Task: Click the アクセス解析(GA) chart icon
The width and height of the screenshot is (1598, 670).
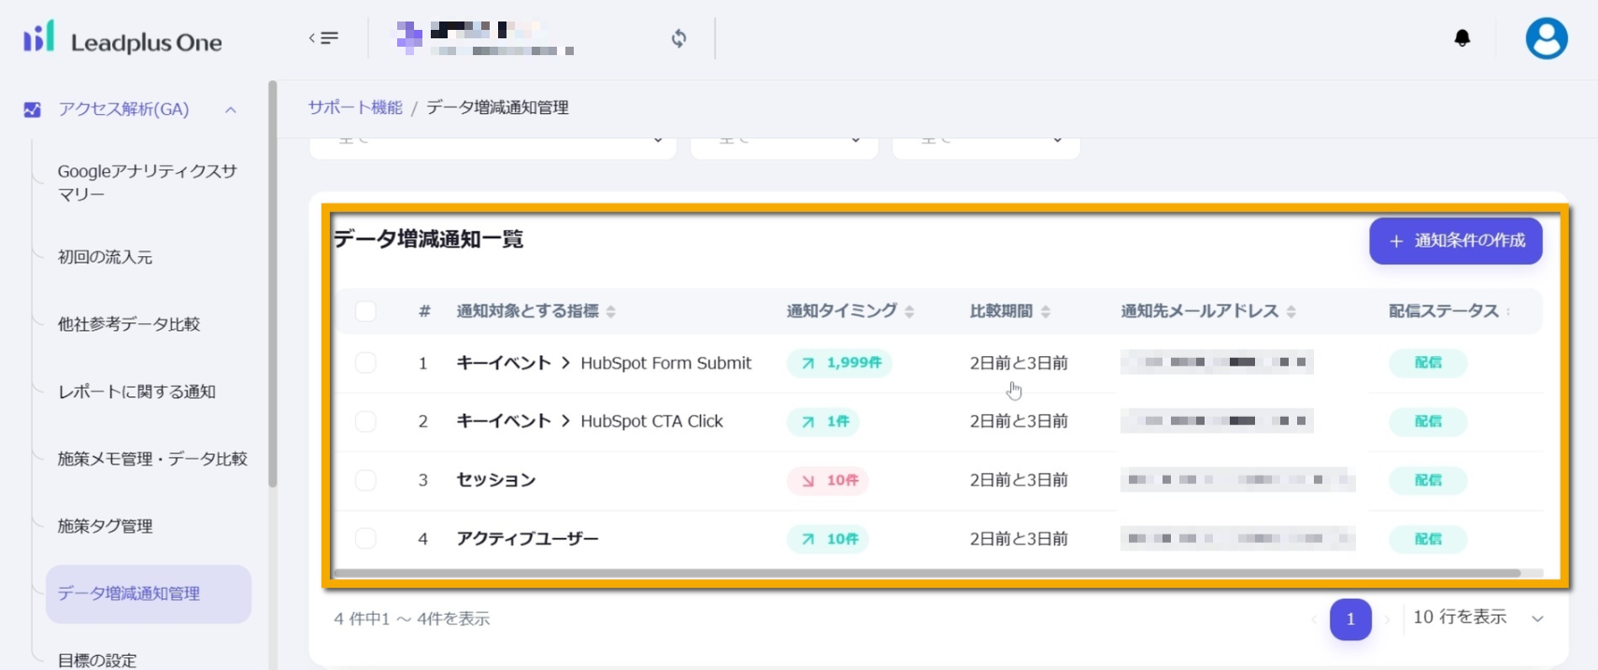Action: pyautogui.click(x=33, y=109)
